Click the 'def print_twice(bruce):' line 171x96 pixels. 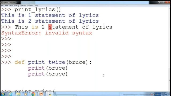point(53,62)
